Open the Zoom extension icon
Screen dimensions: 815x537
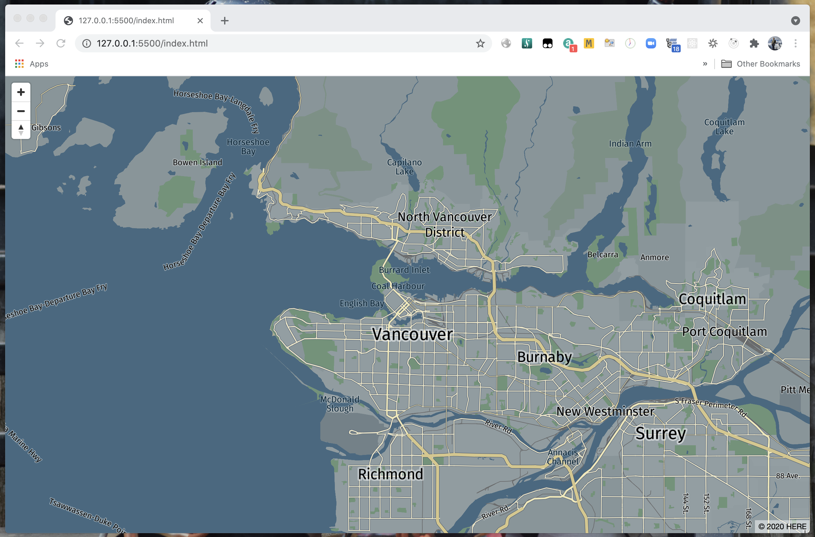click(x=651, y=43)
